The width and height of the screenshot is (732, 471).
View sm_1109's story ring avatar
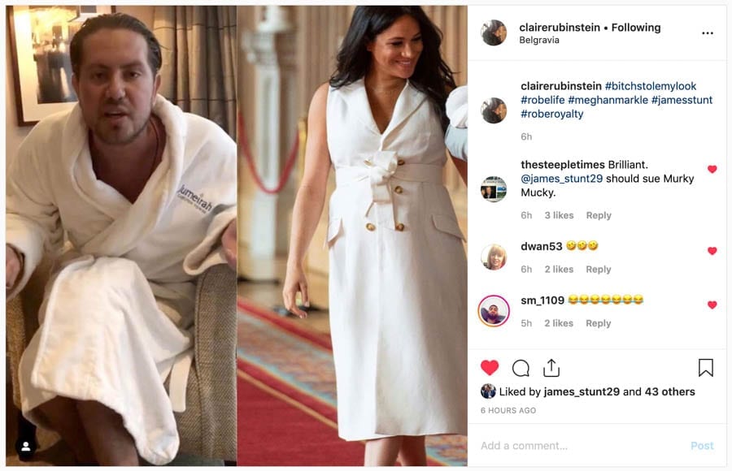(494, 311)
